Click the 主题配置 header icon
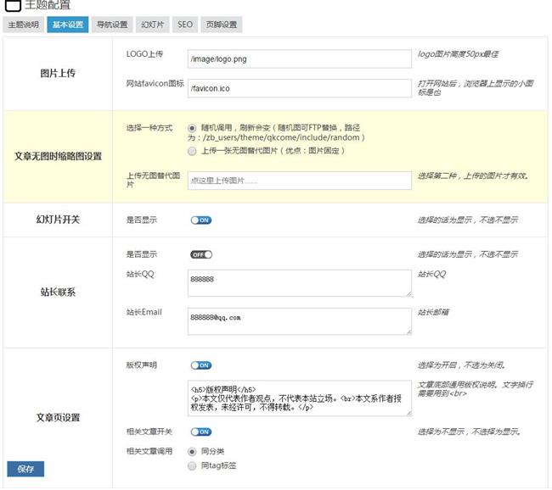552x490 pixels. pyautogui.click(x=13, y=5)
